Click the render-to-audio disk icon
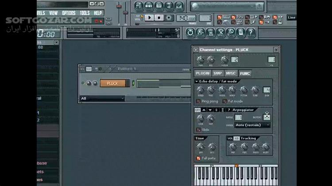Viewport: 332px width, 186px height. point(210,33)
